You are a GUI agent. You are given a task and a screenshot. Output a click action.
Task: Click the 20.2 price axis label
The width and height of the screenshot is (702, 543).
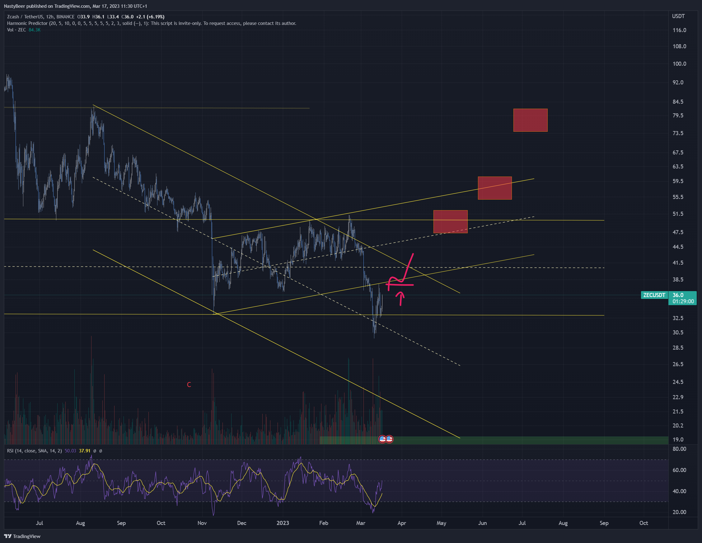[x=678, y=426]
